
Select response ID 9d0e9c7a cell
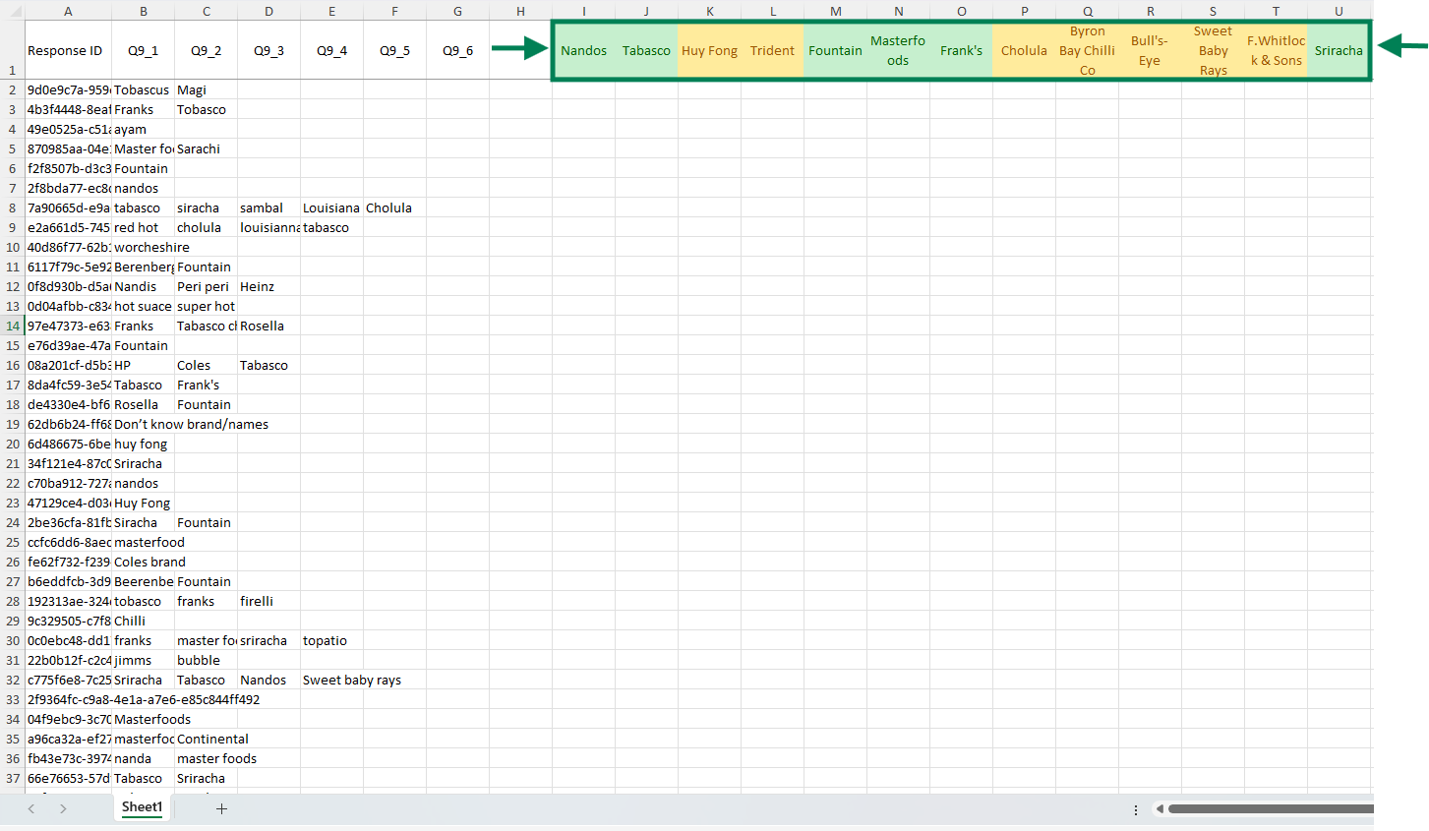coord(68,89)
